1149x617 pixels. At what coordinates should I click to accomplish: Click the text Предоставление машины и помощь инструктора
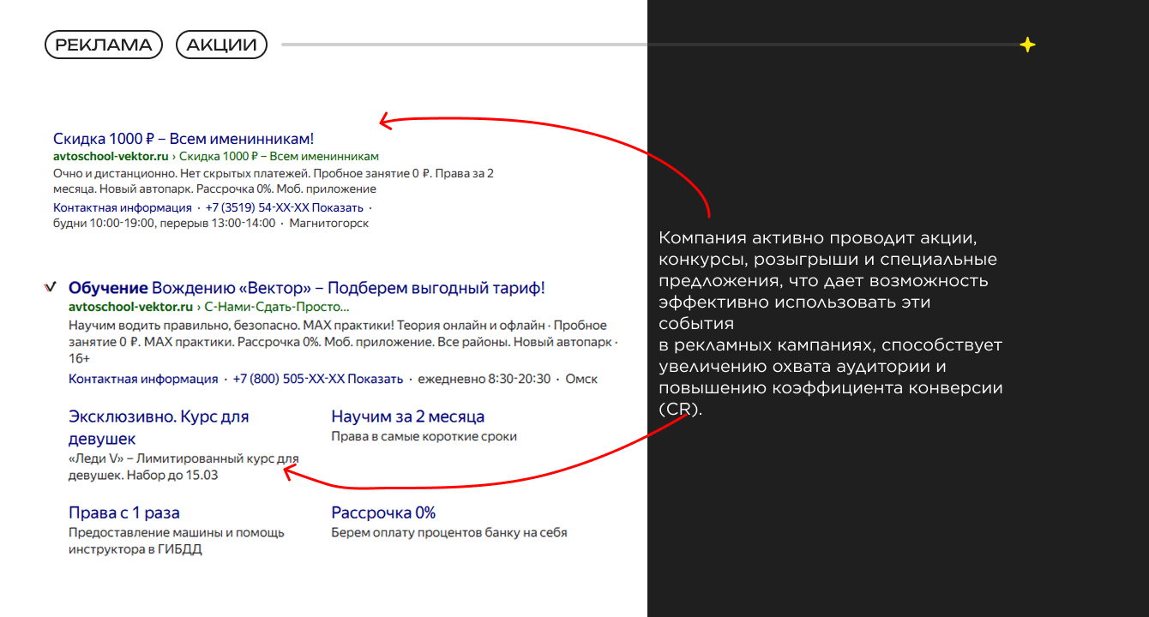click(x=177, y=541)
